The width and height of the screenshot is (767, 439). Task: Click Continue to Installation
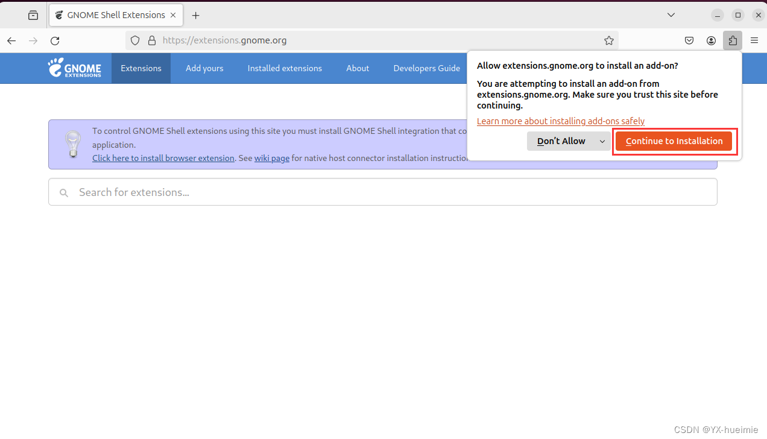coord(674,141)
